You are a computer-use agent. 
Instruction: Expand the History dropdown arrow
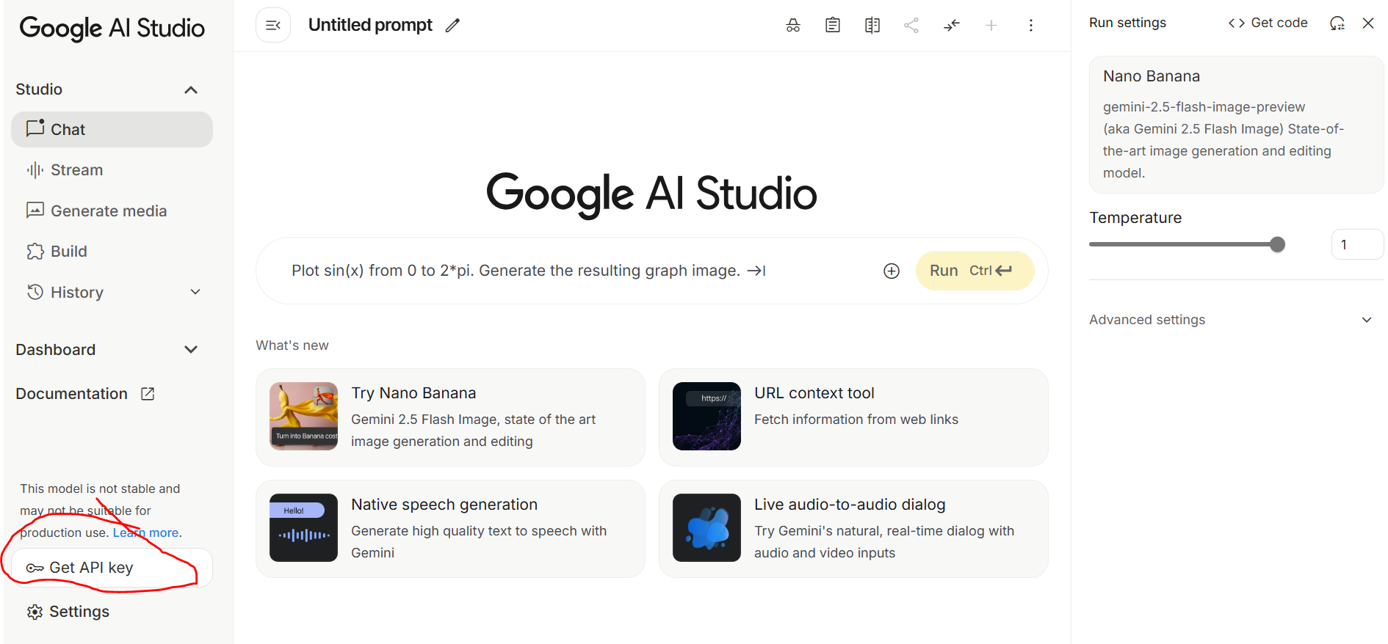click(195, 292)
